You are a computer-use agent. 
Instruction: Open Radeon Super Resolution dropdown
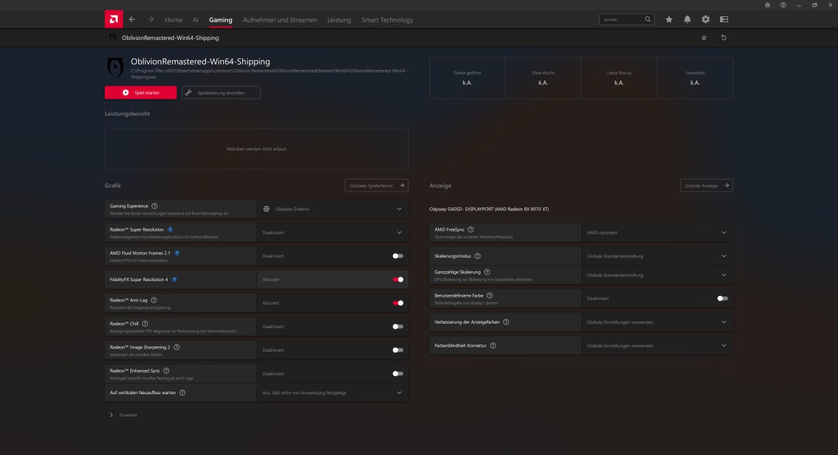point(333,233)
